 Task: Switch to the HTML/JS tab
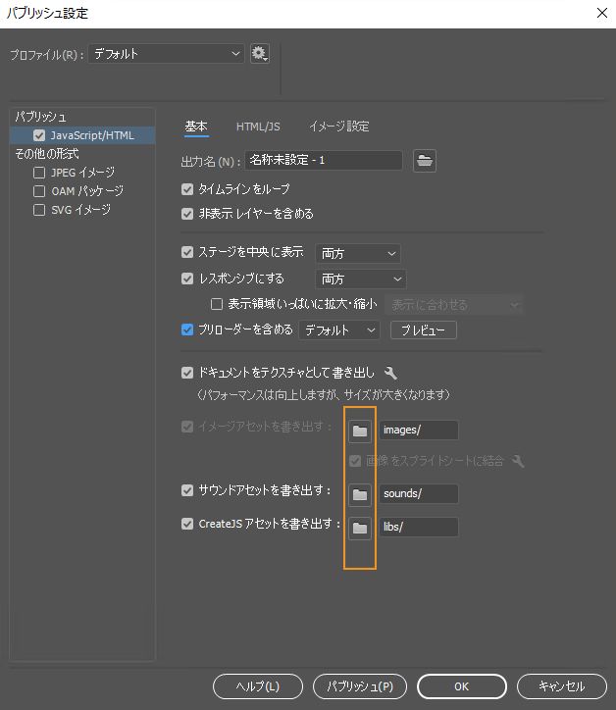(258, 127)
